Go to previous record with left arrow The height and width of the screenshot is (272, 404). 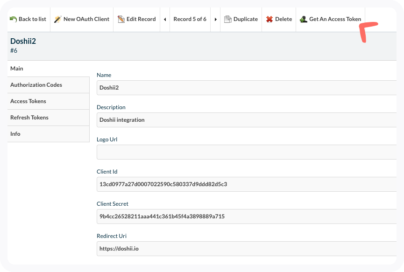click(165, 19)
